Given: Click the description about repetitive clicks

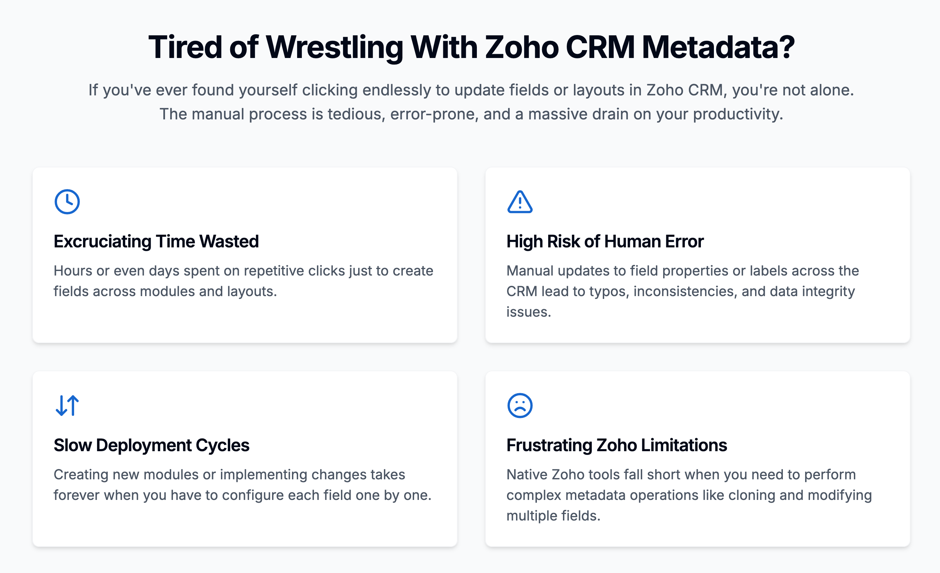Looking at the screenshot, I should click(243, 281).
